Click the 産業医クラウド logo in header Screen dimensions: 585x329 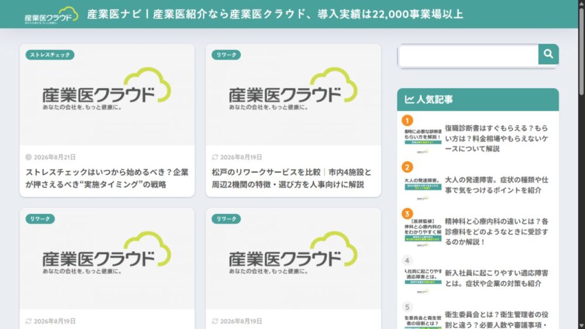pyautogui.click(x=51, y=15)
